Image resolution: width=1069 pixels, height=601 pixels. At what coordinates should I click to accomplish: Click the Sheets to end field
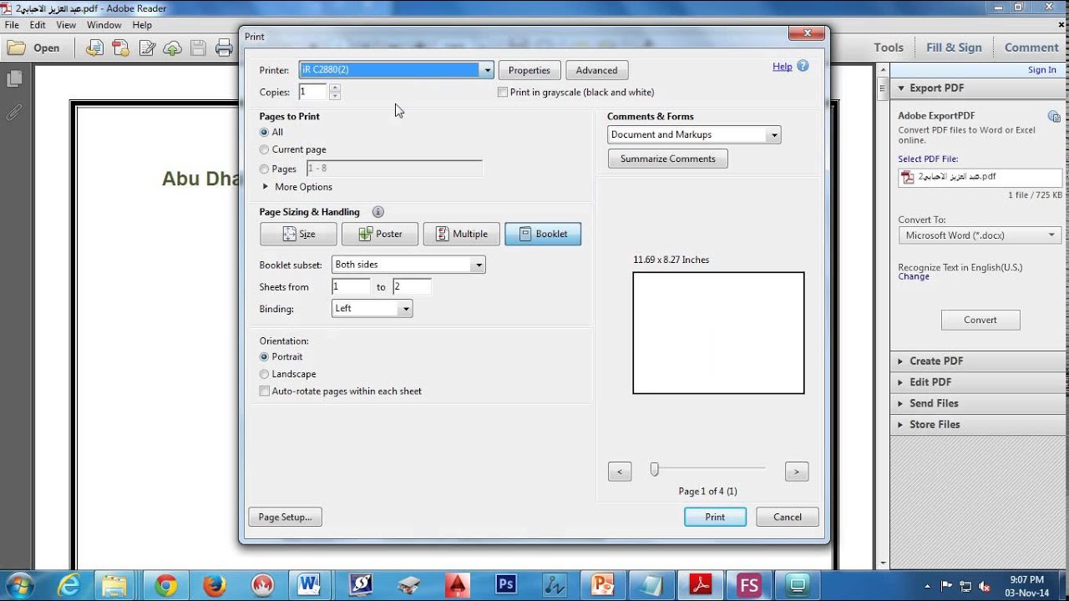pyautogui.click(x=412, y=286)
